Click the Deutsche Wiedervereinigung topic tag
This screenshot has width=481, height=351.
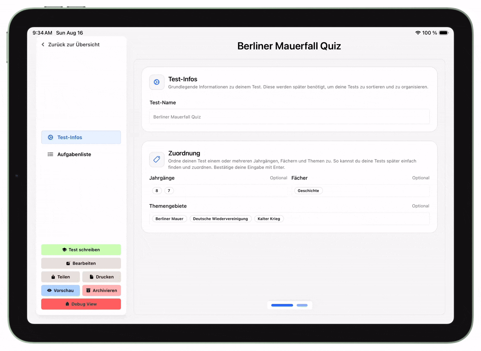[x=220, y=219]
